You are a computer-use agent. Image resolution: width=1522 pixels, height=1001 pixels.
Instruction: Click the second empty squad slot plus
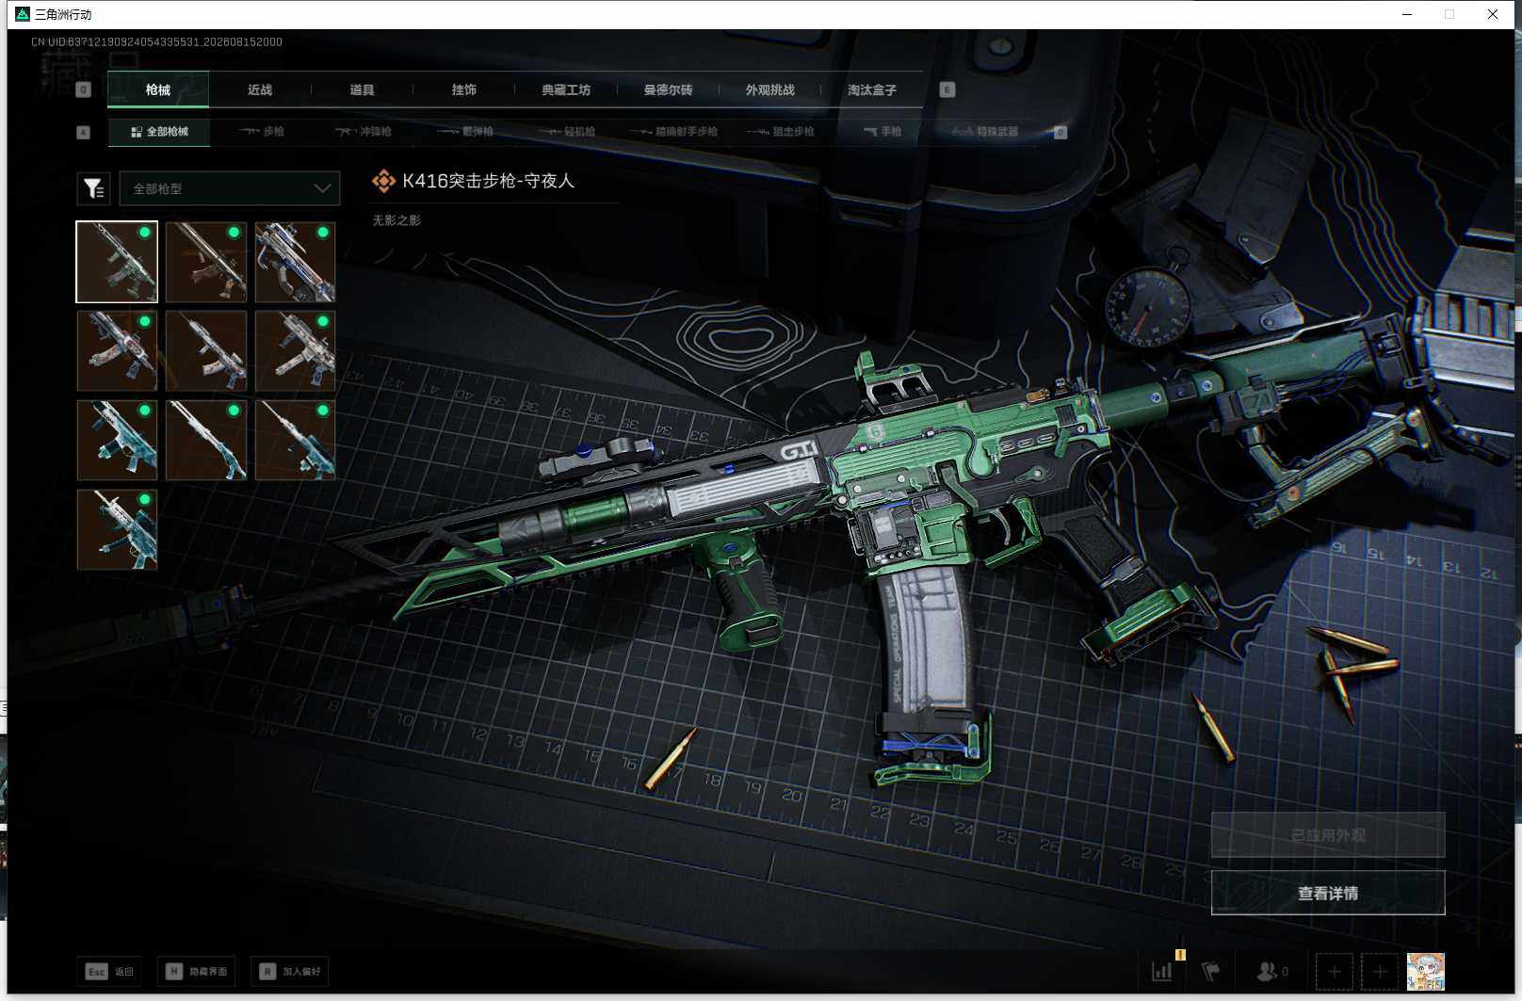[1380, 971]
